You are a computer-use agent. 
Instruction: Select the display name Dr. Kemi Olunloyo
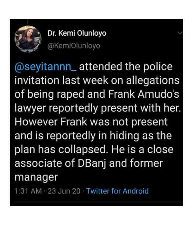77,33
